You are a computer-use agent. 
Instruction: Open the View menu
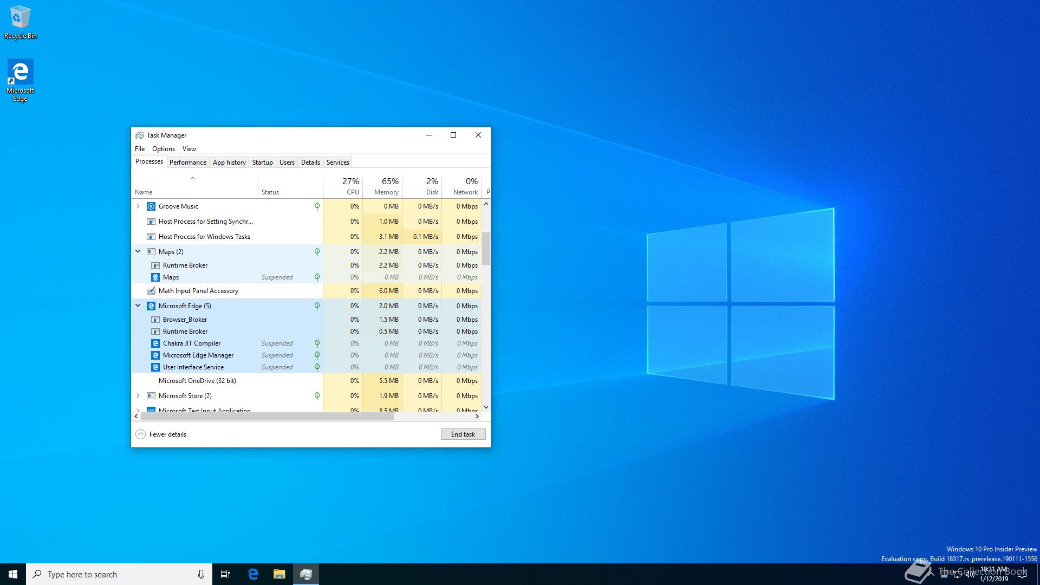(189, 149)
